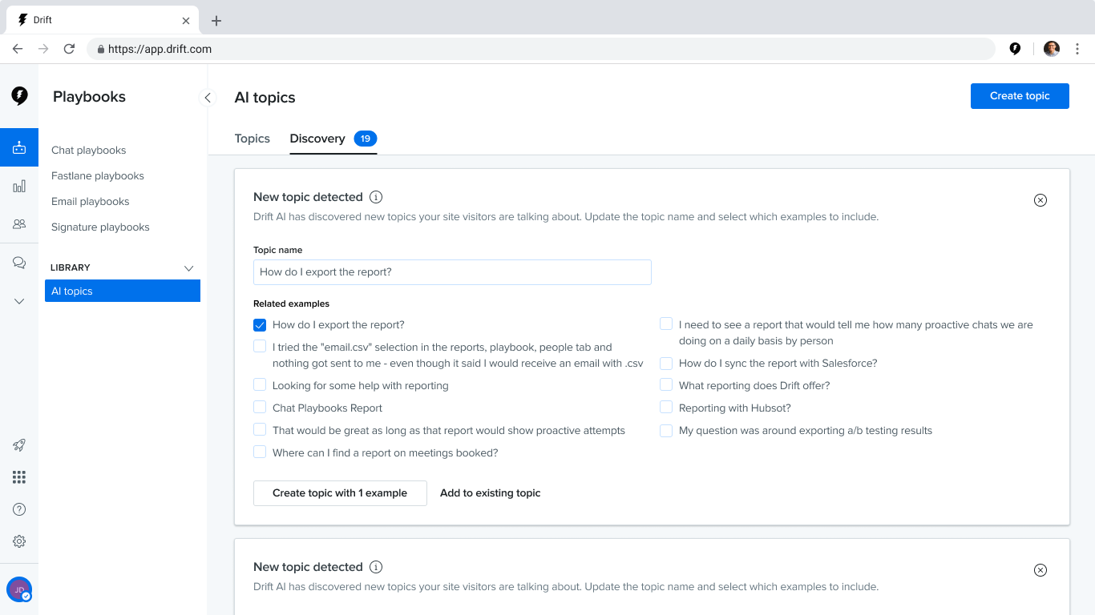Image resolution: width=1095 pixels, height=615 pixels.
Task: Select AI topics in Library
Action: (x=123, y=291)
